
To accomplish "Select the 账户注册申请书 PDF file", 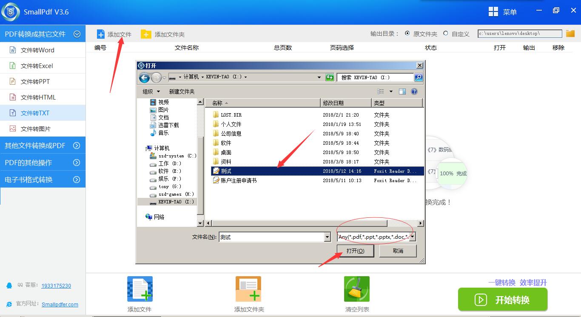I will pyautogui.click(x=234, y=180).
